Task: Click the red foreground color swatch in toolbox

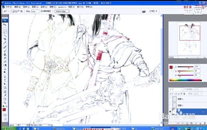Action: 4,110
